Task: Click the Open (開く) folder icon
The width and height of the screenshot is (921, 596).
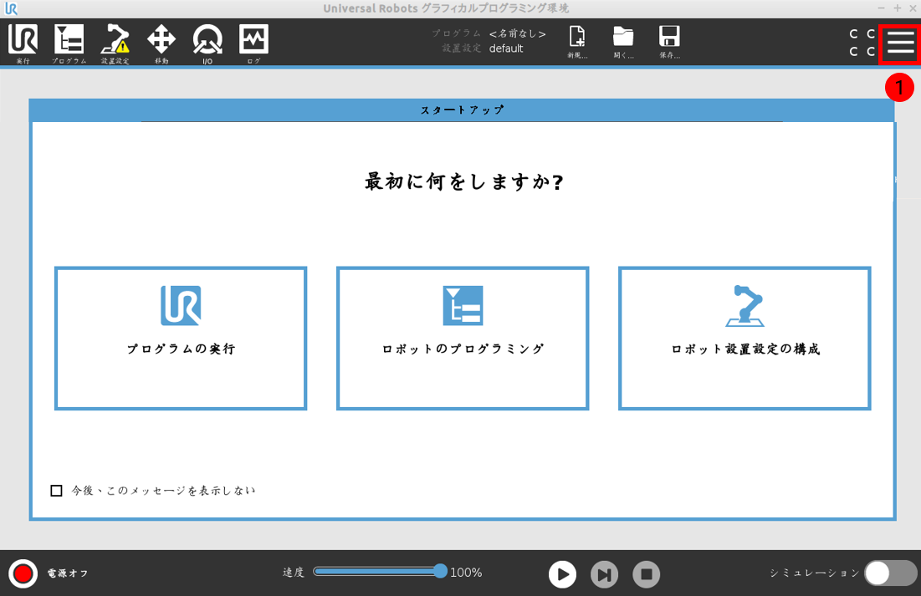Action: click(623, 40)
